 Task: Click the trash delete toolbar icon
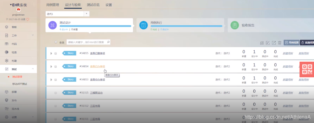[280, 43]
